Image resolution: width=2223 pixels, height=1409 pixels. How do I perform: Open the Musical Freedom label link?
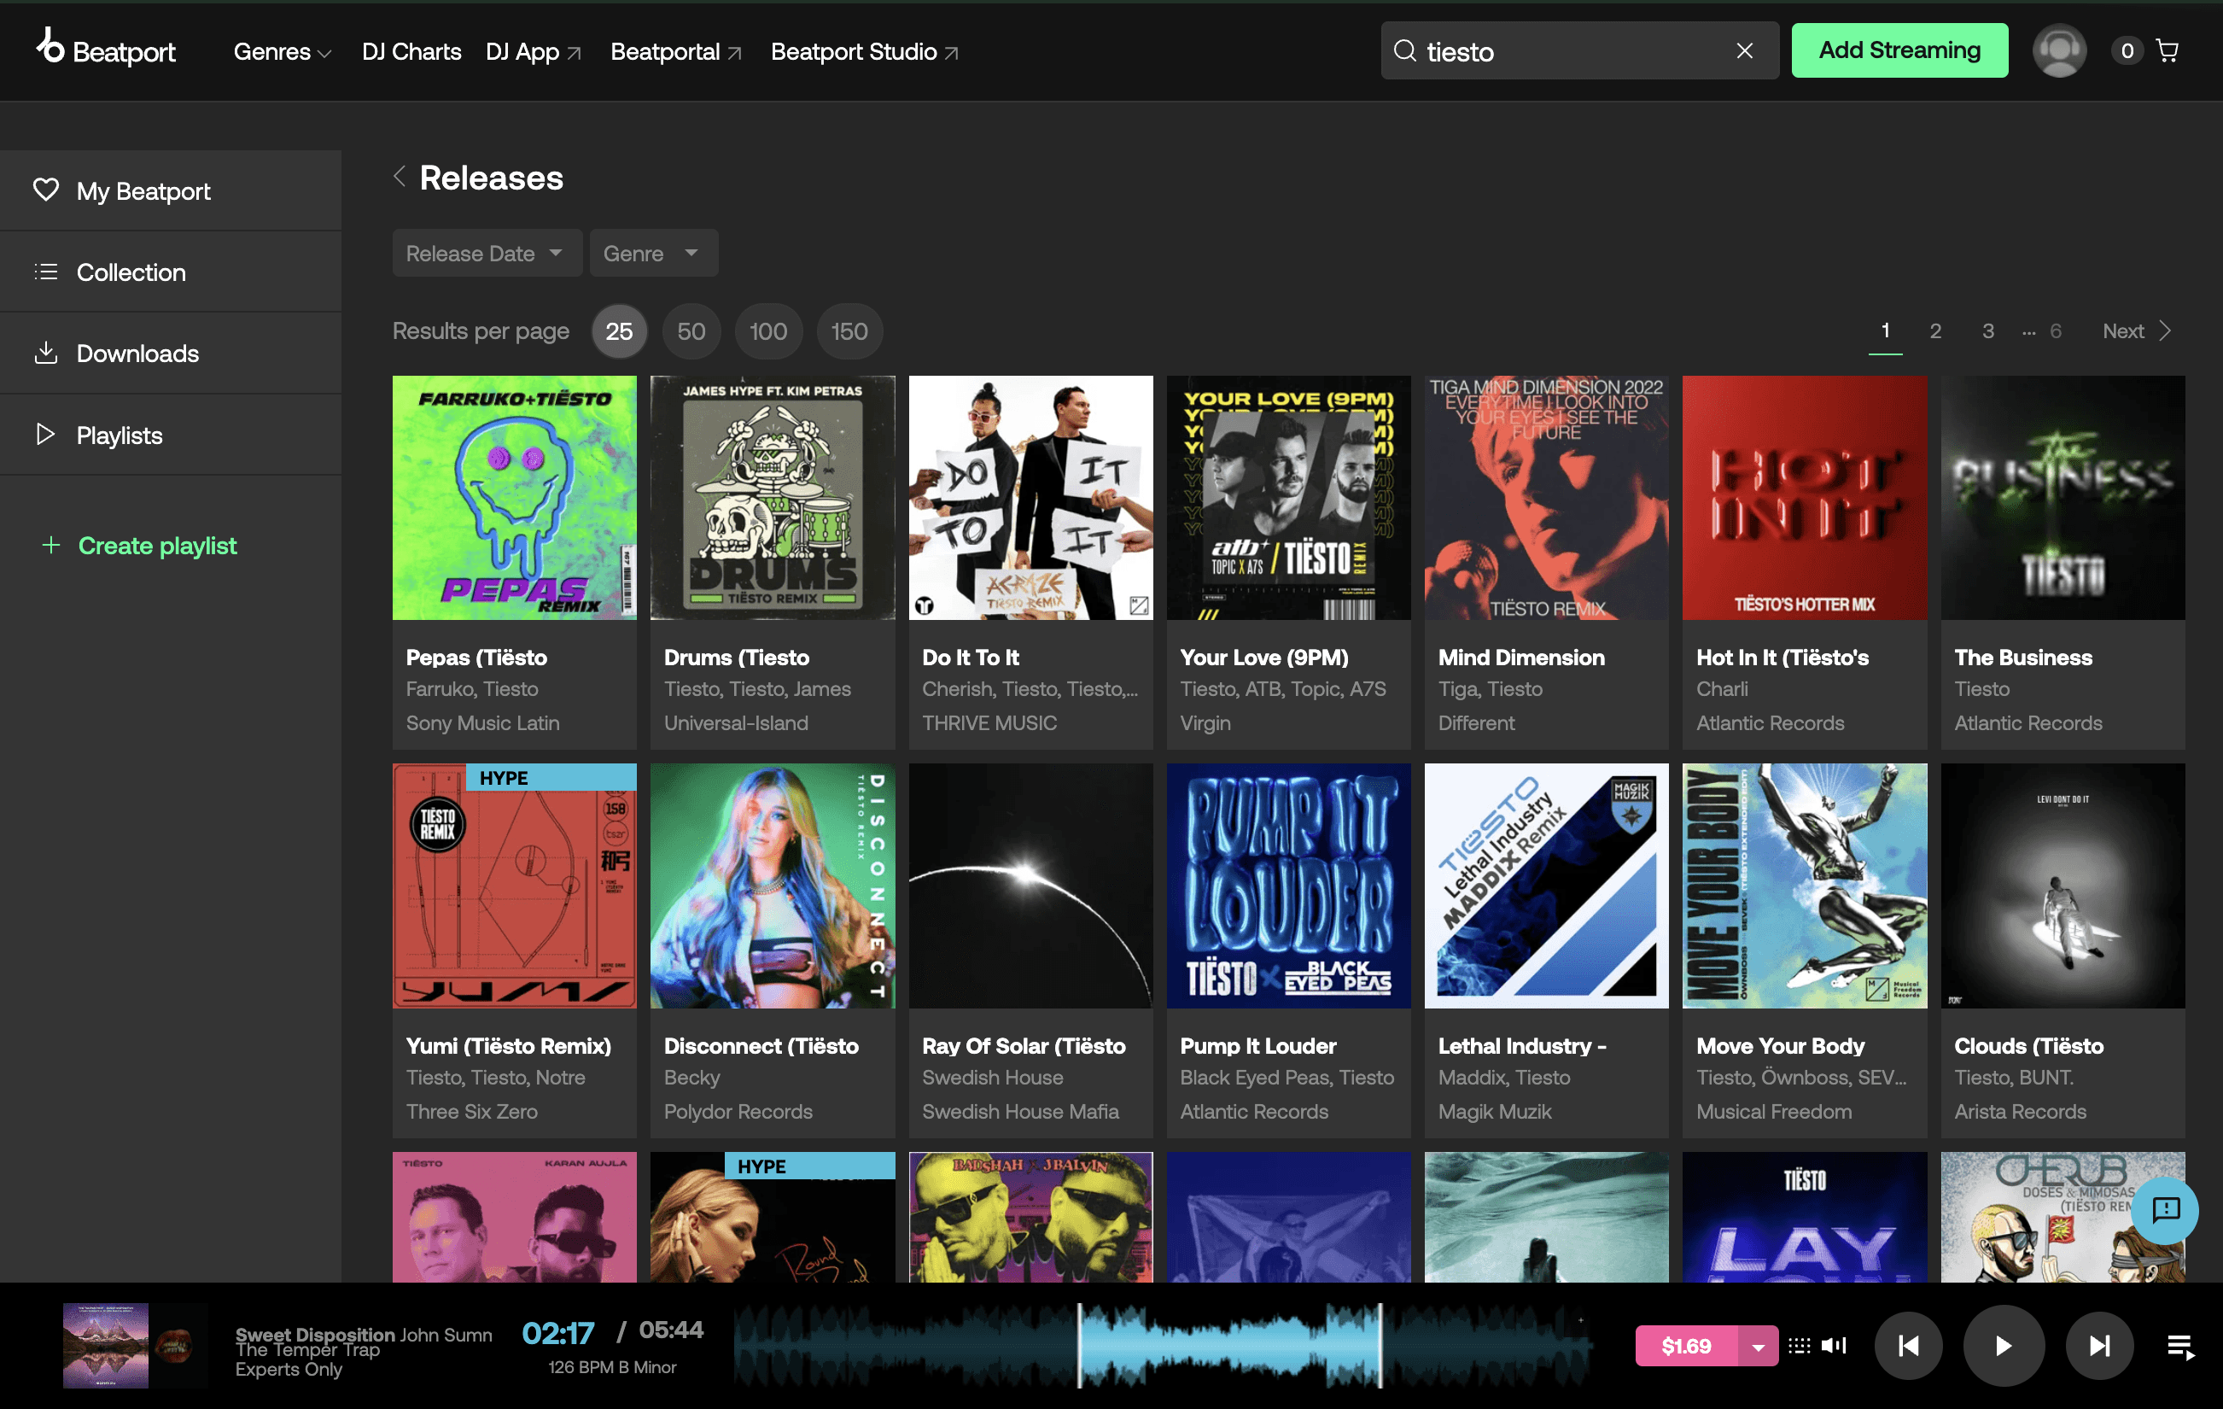coord(1774,1112)
